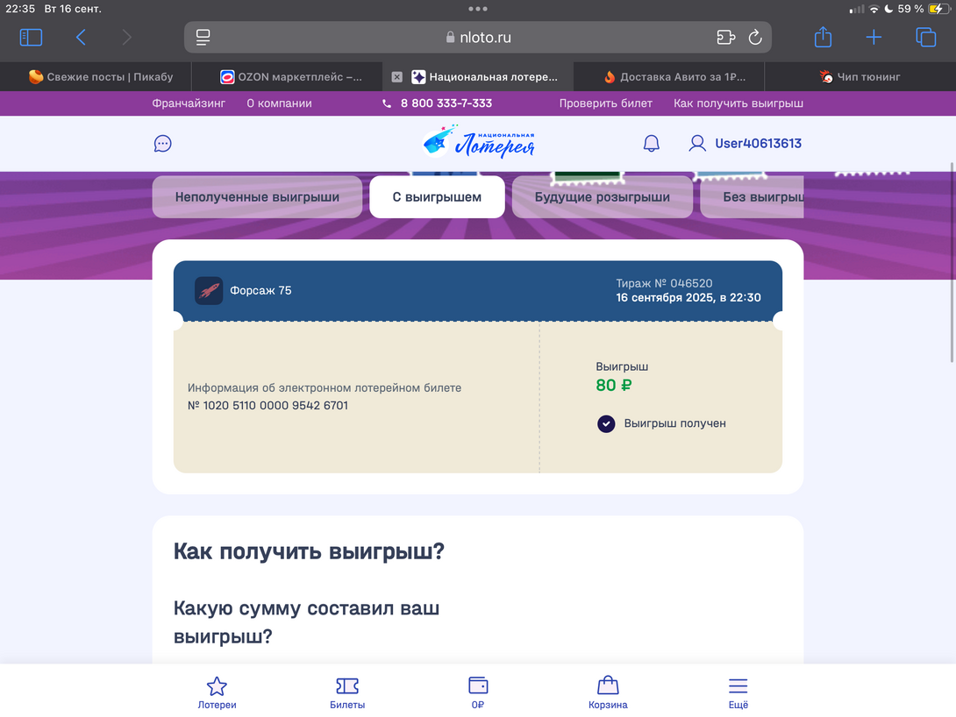Open notifications bell icon
Viewport: 956px width, 717px height.
pos(651,144)
